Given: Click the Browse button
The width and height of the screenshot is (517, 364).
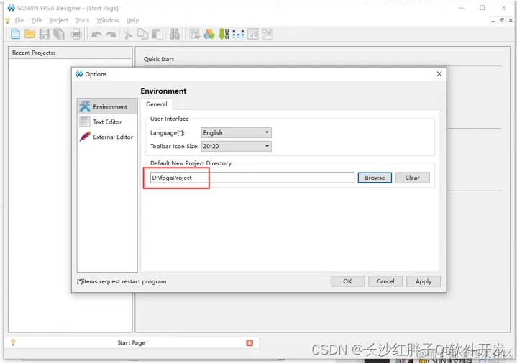Looking at the screenshot, I should click(375, 178).
